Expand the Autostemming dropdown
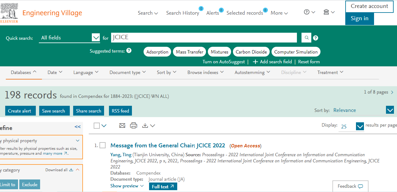This screenshot has height=192, width=397. (x=253, y=72)
